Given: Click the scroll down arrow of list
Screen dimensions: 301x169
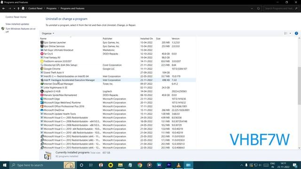Looking at the screenshot, I should [299, 148].
